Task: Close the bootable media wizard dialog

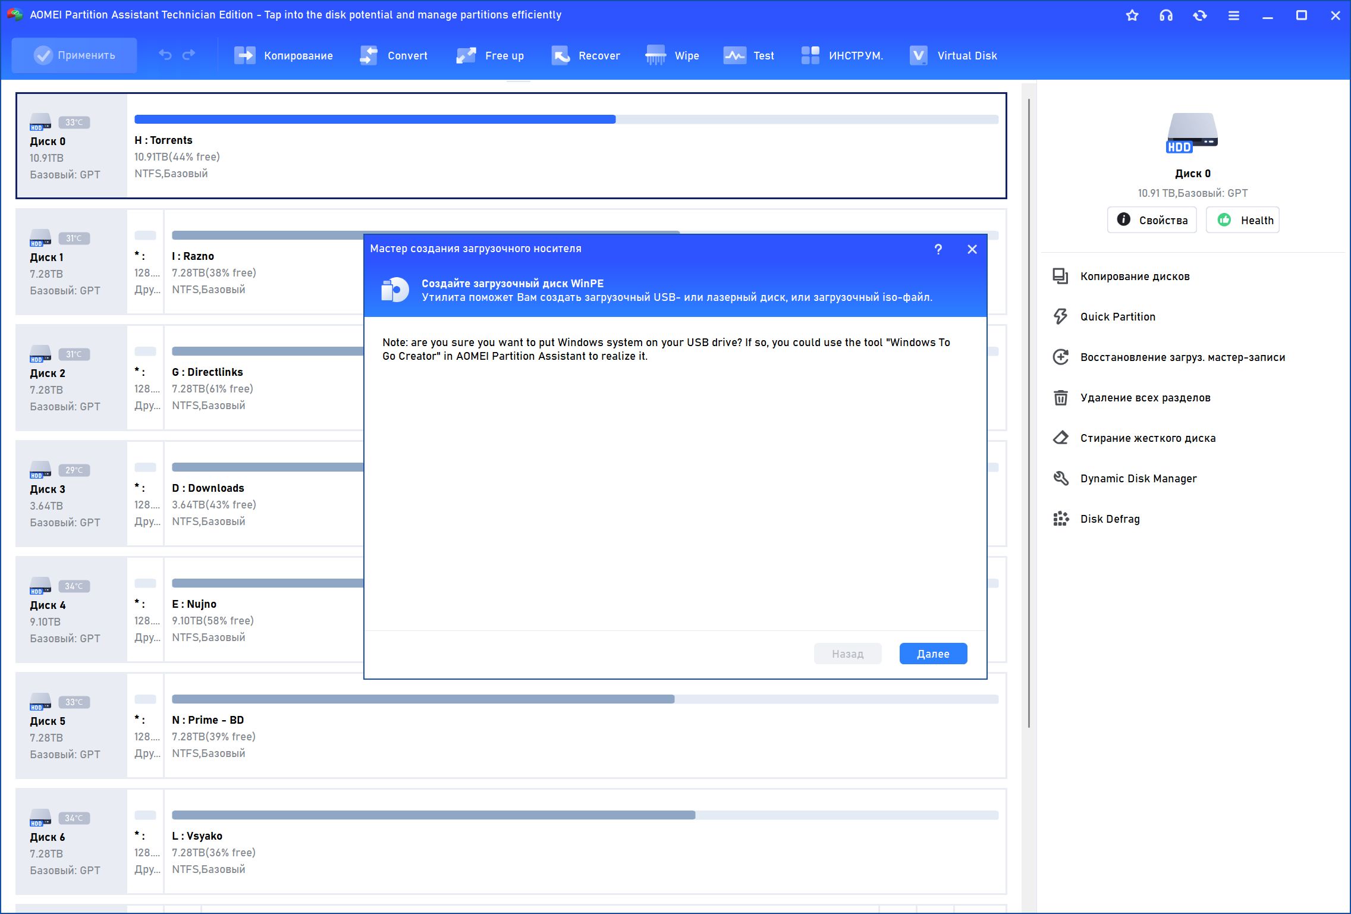Action: point(972,249)
